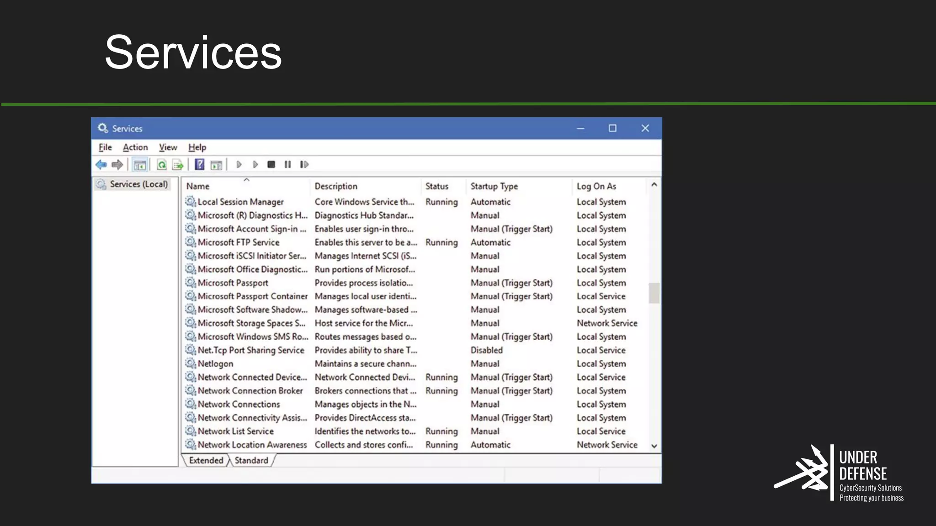Sort by the Startup Type column header
Image resolution: width=936 pixels, height=526 pixels.
point(494,186)
